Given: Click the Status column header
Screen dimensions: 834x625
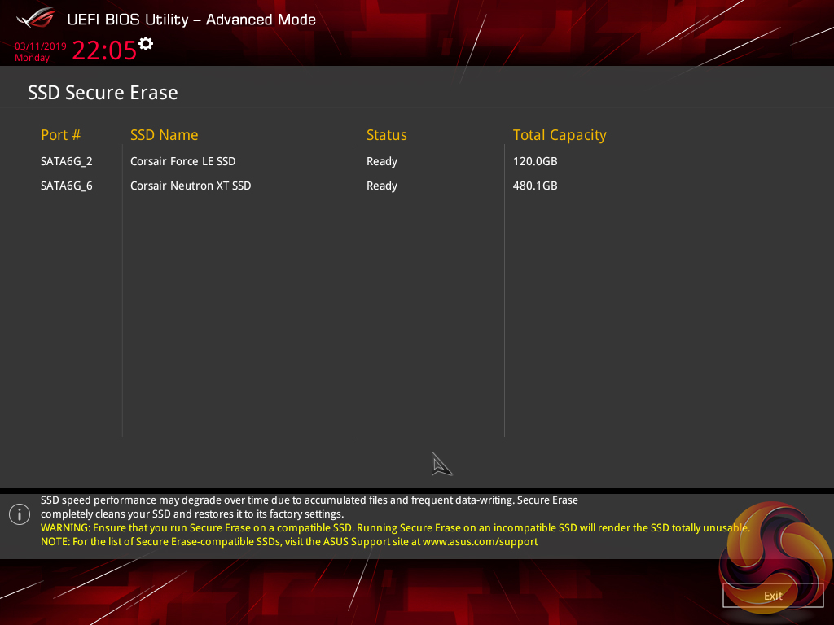Looking at the screenshot, I should point(387,135).
